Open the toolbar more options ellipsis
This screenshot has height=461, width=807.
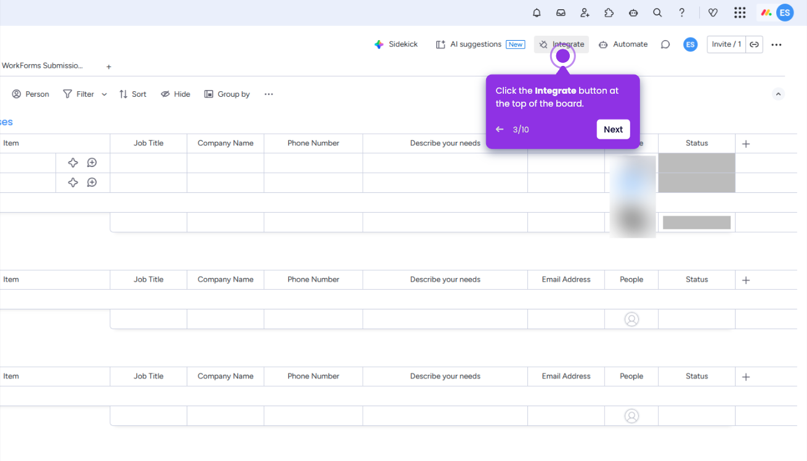pos(269,94)
